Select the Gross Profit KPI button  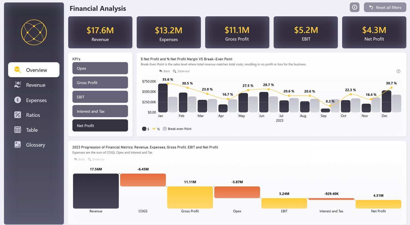[100, 83]
